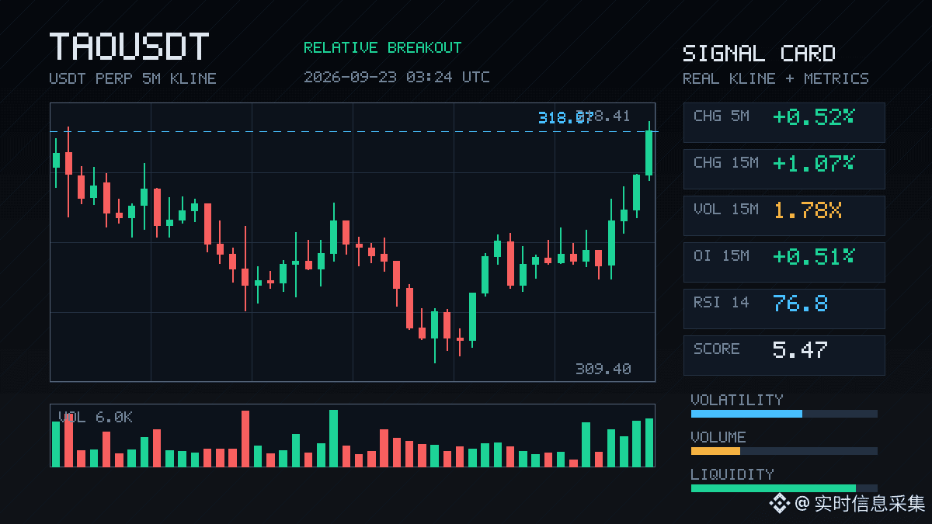Click the SCORE 5.47 card
The image size is (932, 524).
coord(784,356)
